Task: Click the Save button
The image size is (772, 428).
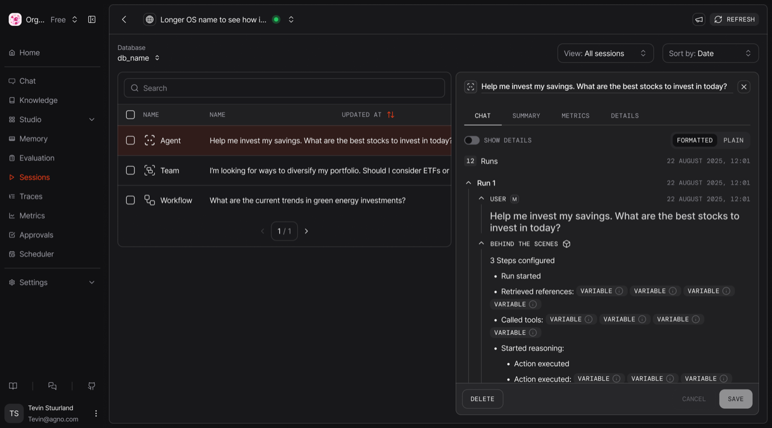Action: tap(736, 399)
